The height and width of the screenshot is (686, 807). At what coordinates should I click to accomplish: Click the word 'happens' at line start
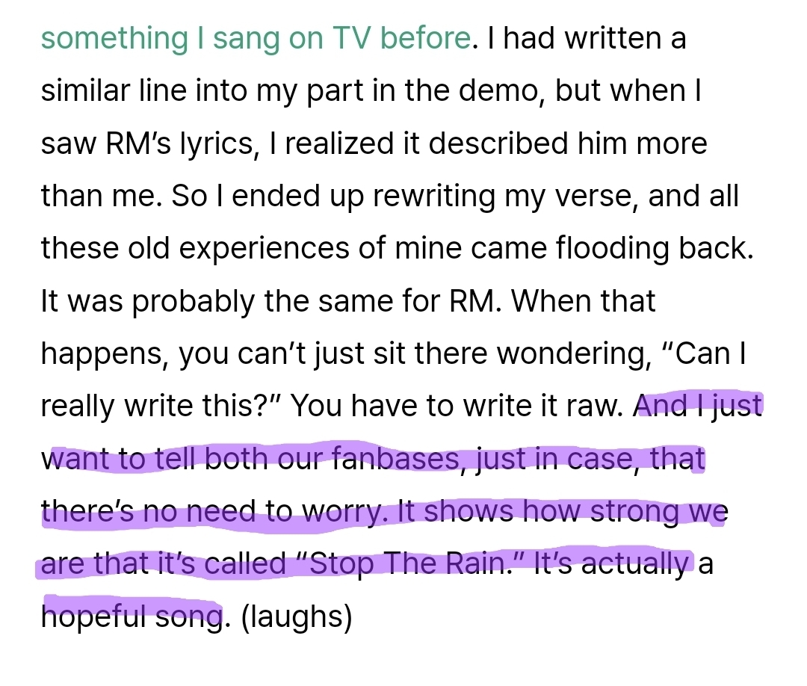101,354
